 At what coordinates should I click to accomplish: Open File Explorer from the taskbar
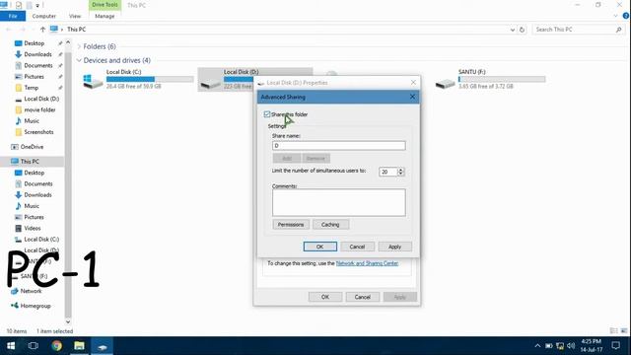[x=79, y=346]
